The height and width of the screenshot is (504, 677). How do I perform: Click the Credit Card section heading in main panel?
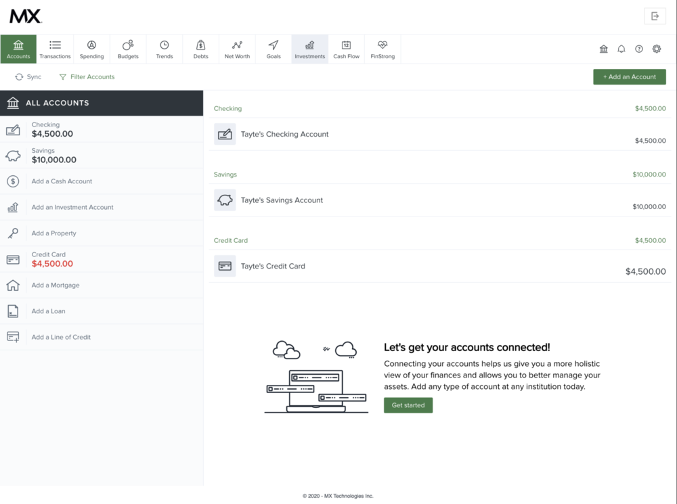point(231,241)
